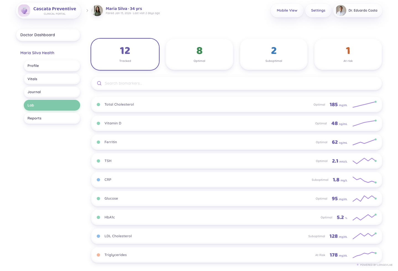Click the LDL Cholesterol biomarker name
Viewport: 398px width, 271px height.
(x=118, y=236)
